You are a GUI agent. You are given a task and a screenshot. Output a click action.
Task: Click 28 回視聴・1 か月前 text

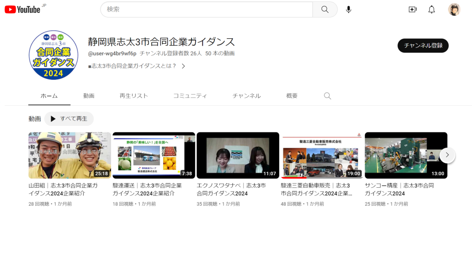(x=50, y=204)
